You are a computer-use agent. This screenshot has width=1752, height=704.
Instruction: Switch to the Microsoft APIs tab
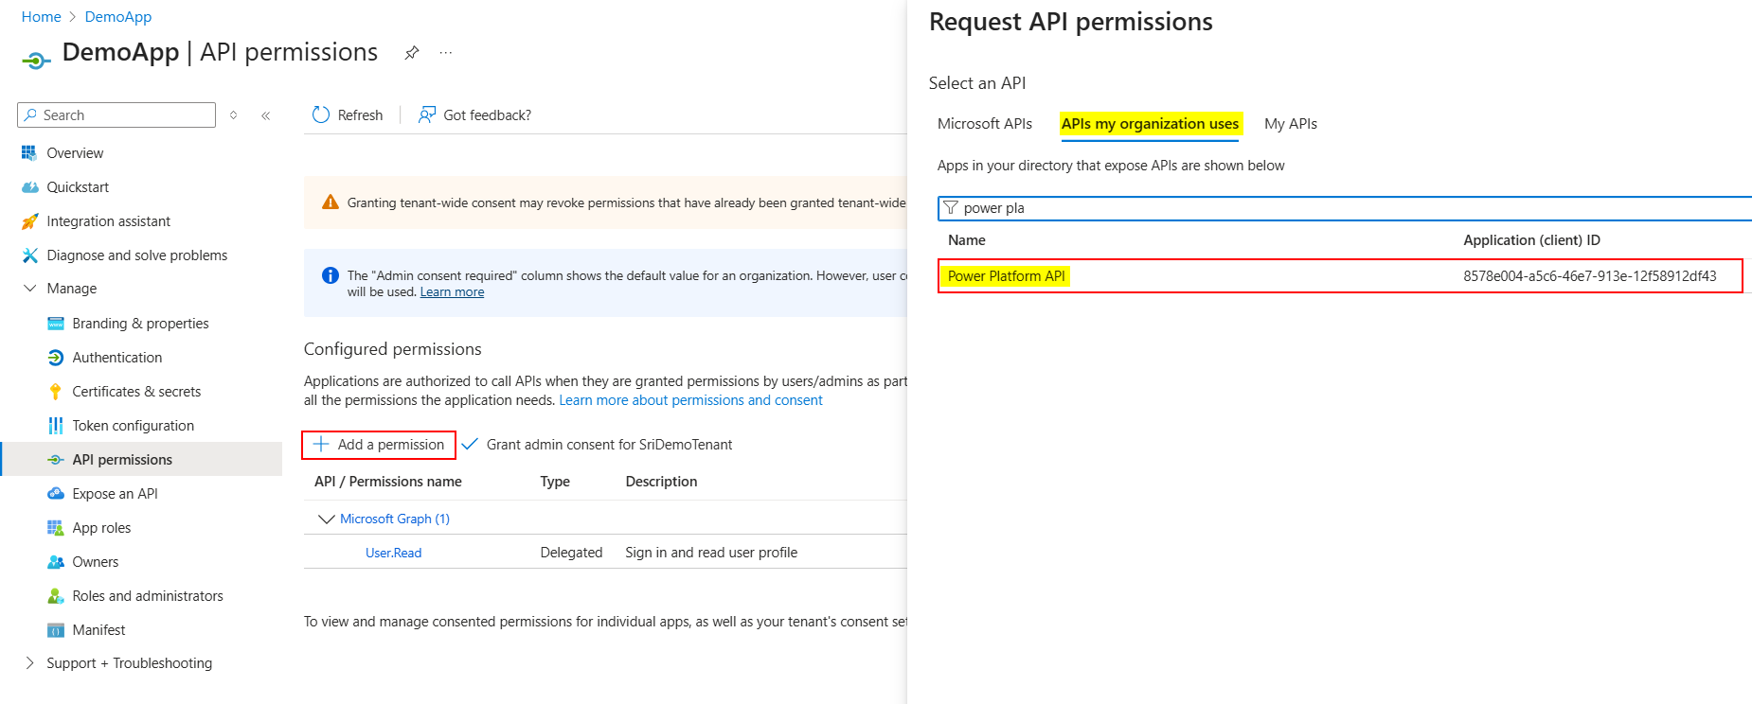(x=985, y=124)
